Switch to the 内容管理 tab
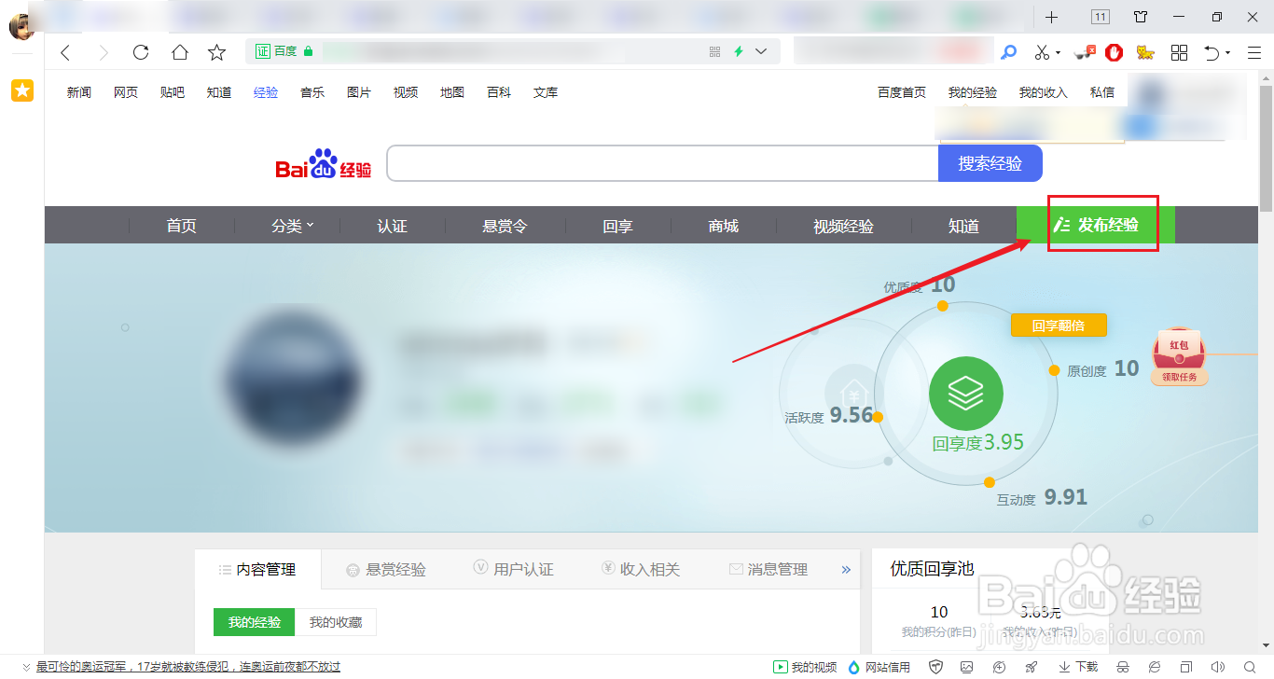This screenshot has height=679, width=1274. point(266,568)
